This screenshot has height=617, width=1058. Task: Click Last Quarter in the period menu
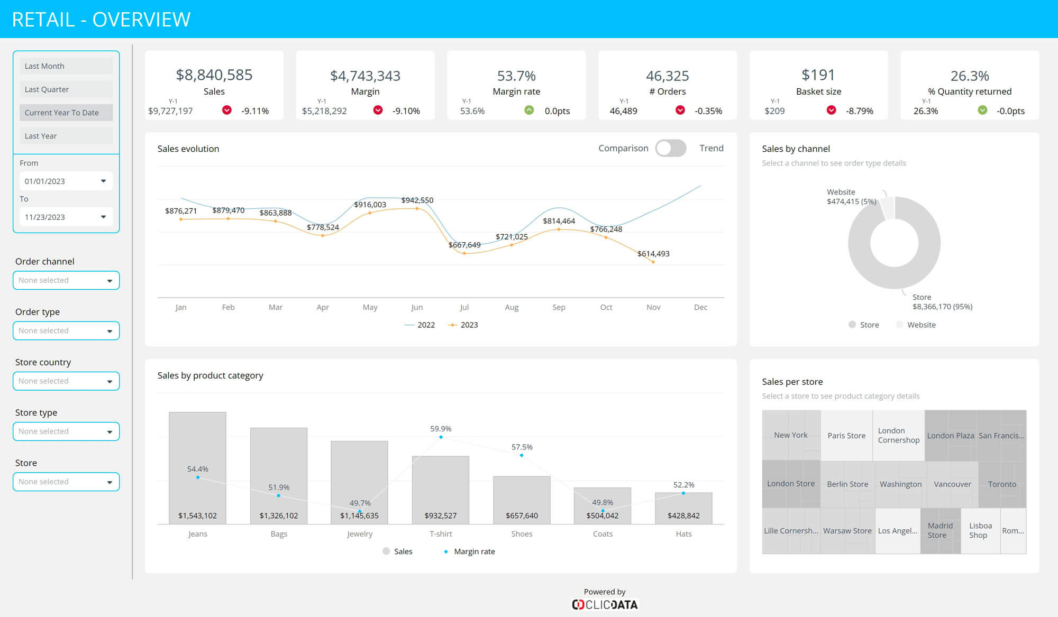(x=66, y=89)
